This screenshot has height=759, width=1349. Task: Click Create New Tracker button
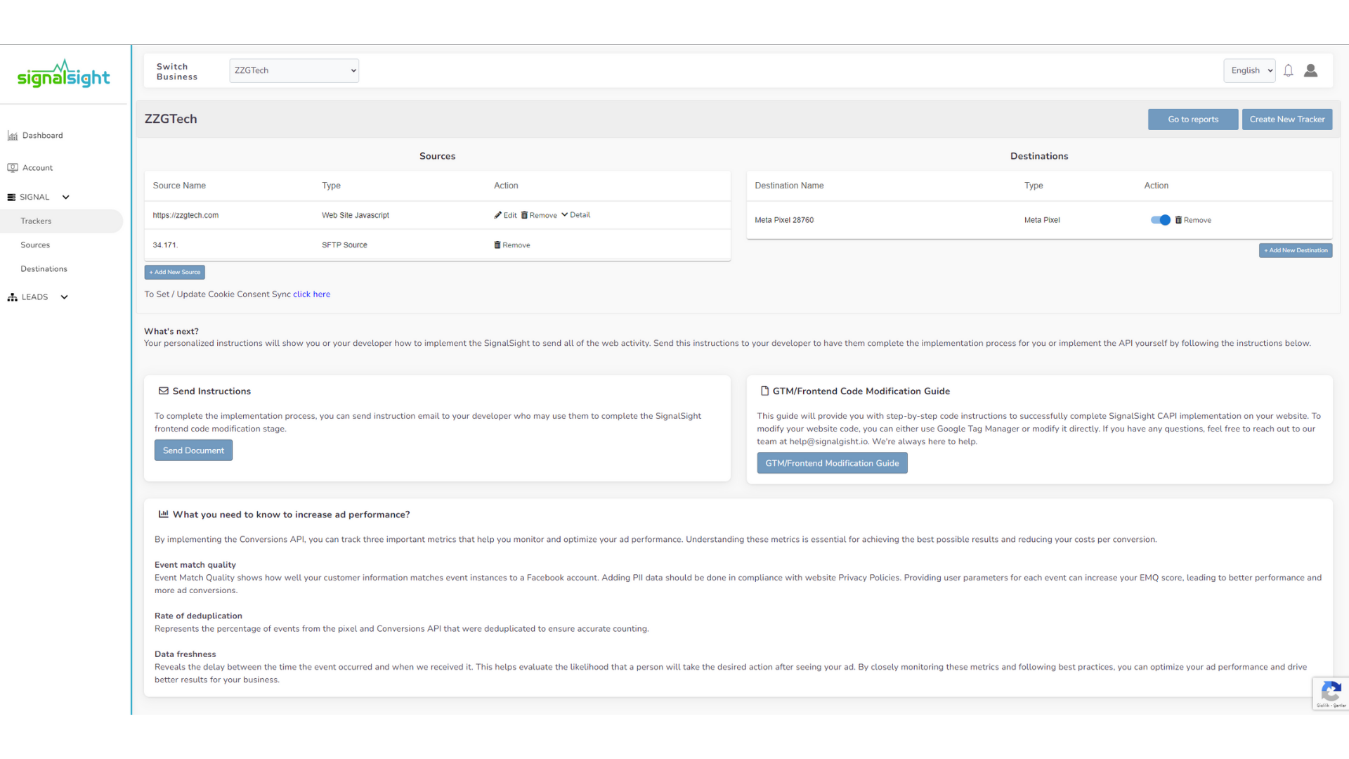[x=1287, y=119]
